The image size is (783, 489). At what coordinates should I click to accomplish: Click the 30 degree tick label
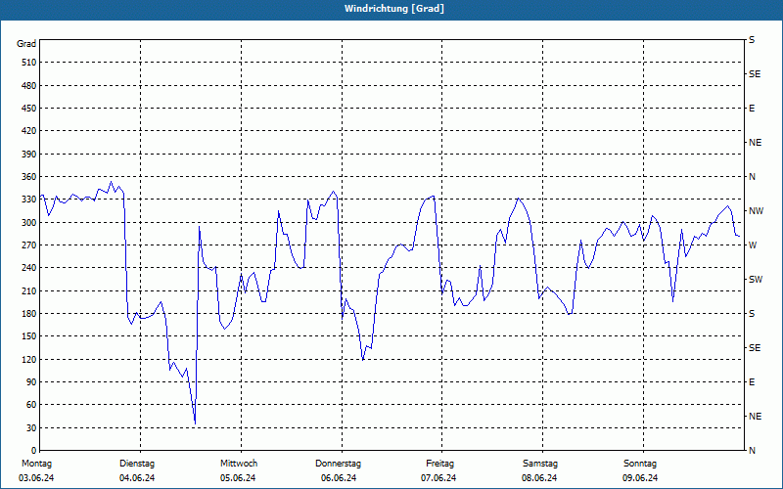click(31, 428)
